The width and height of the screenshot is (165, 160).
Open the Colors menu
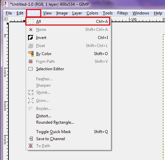[x=92, y=13]
